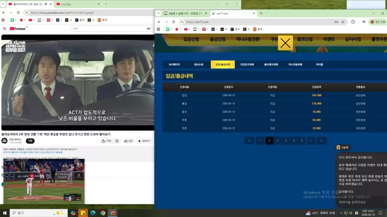
Task: Open apps grid in osr77 bookmarks bar
Action: point(158,29)
